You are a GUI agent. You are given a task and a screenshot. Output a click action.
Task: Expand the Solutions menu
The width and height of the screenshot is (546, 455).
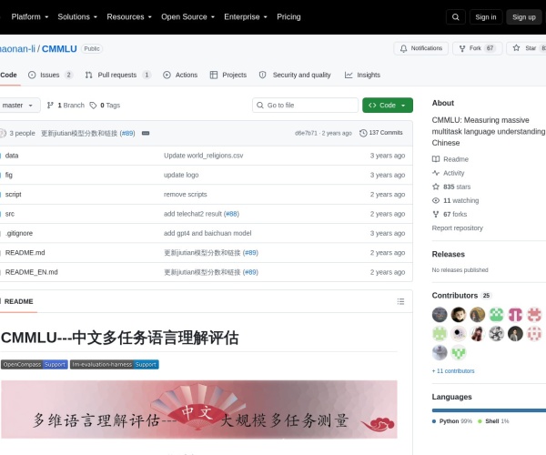coord(77,17)
